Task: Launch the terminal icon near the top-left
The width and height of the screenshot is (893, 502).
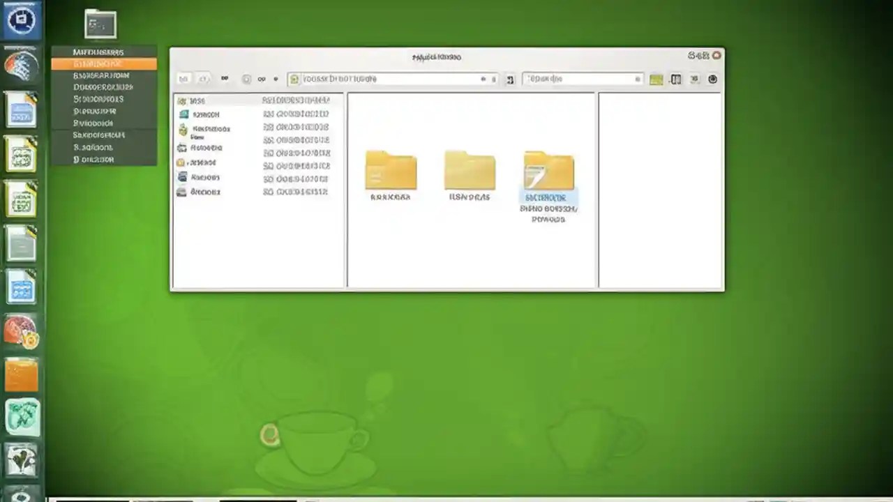Action: [100, 24]
